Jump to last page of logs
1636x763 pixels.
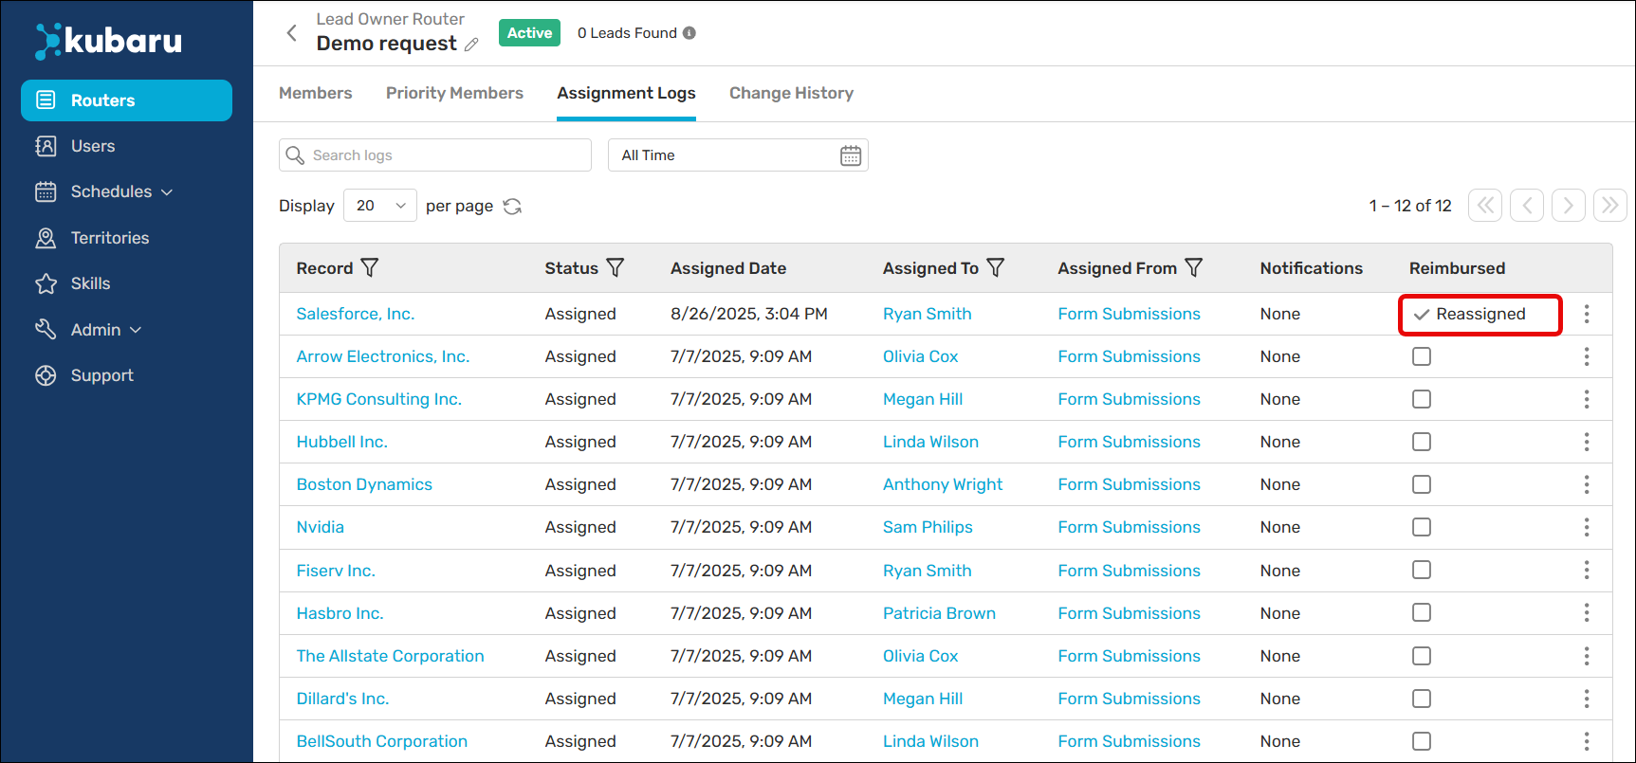pyautogui.click(x=1610, y=206)
